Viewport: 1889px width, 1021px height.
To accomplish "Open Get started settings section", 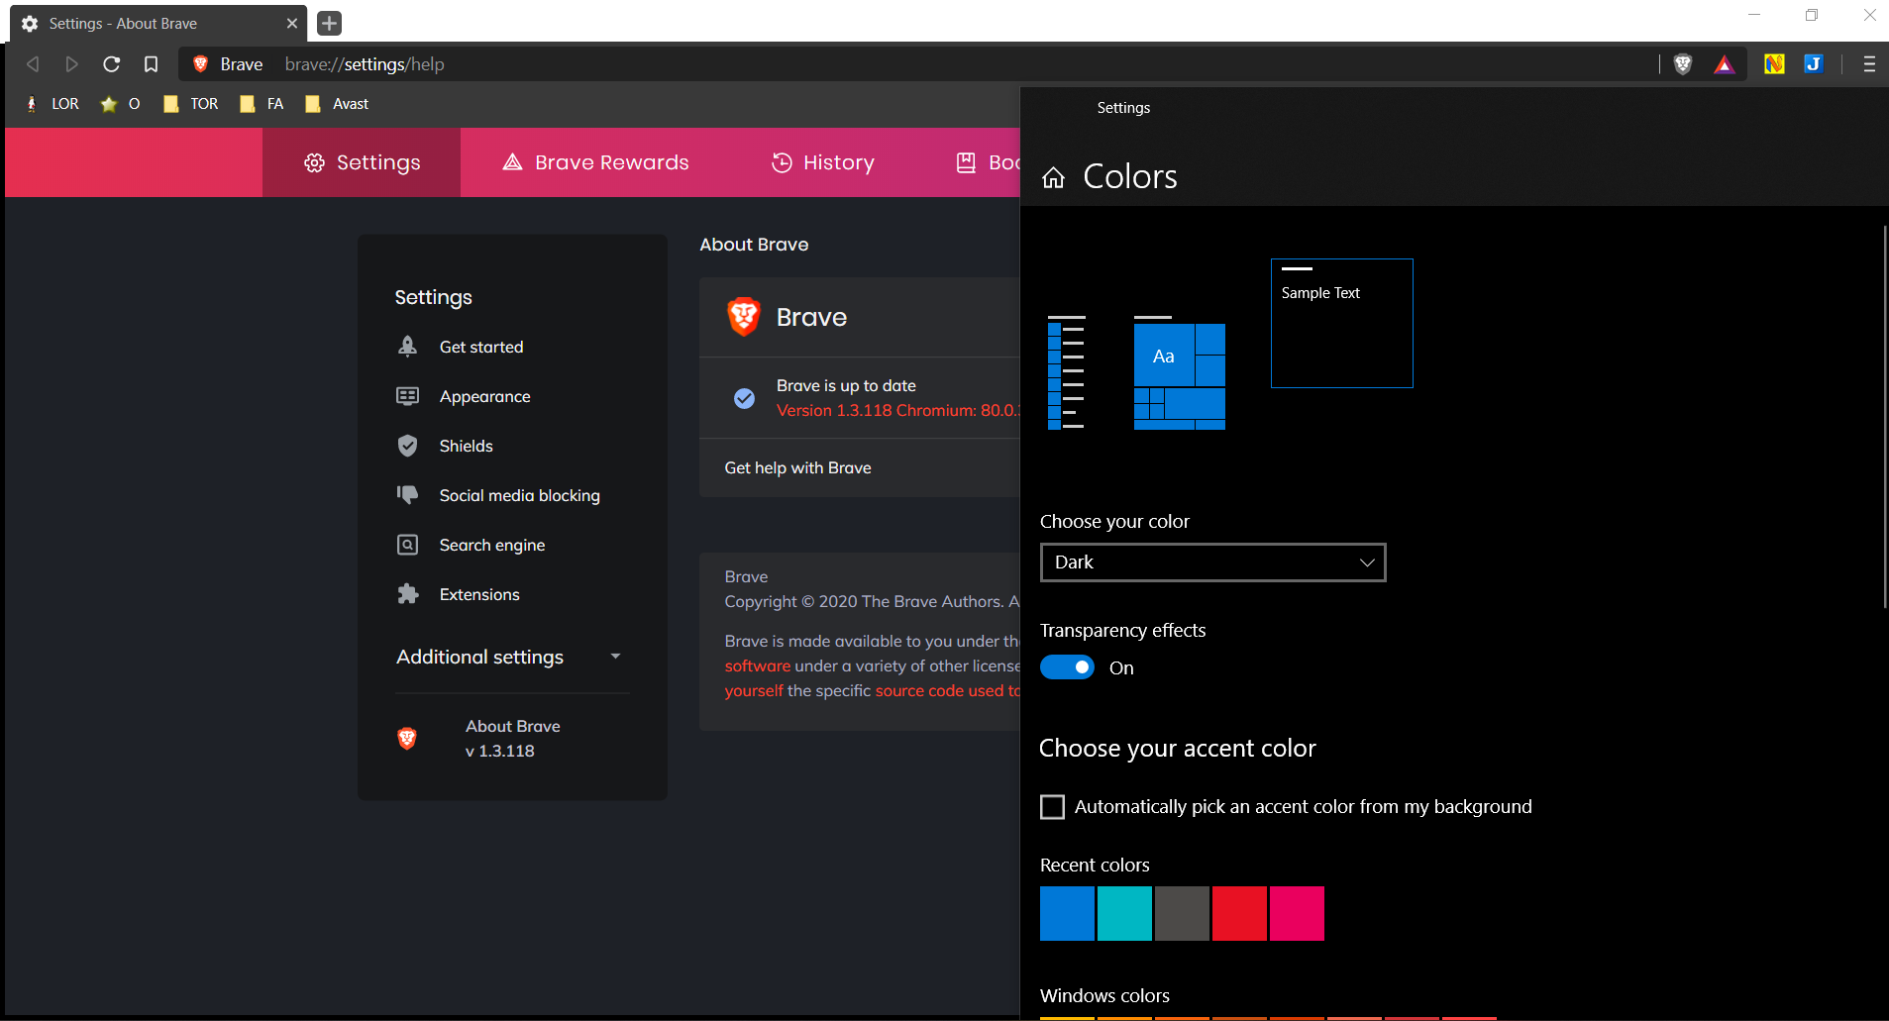I will (x=481, y=347).
